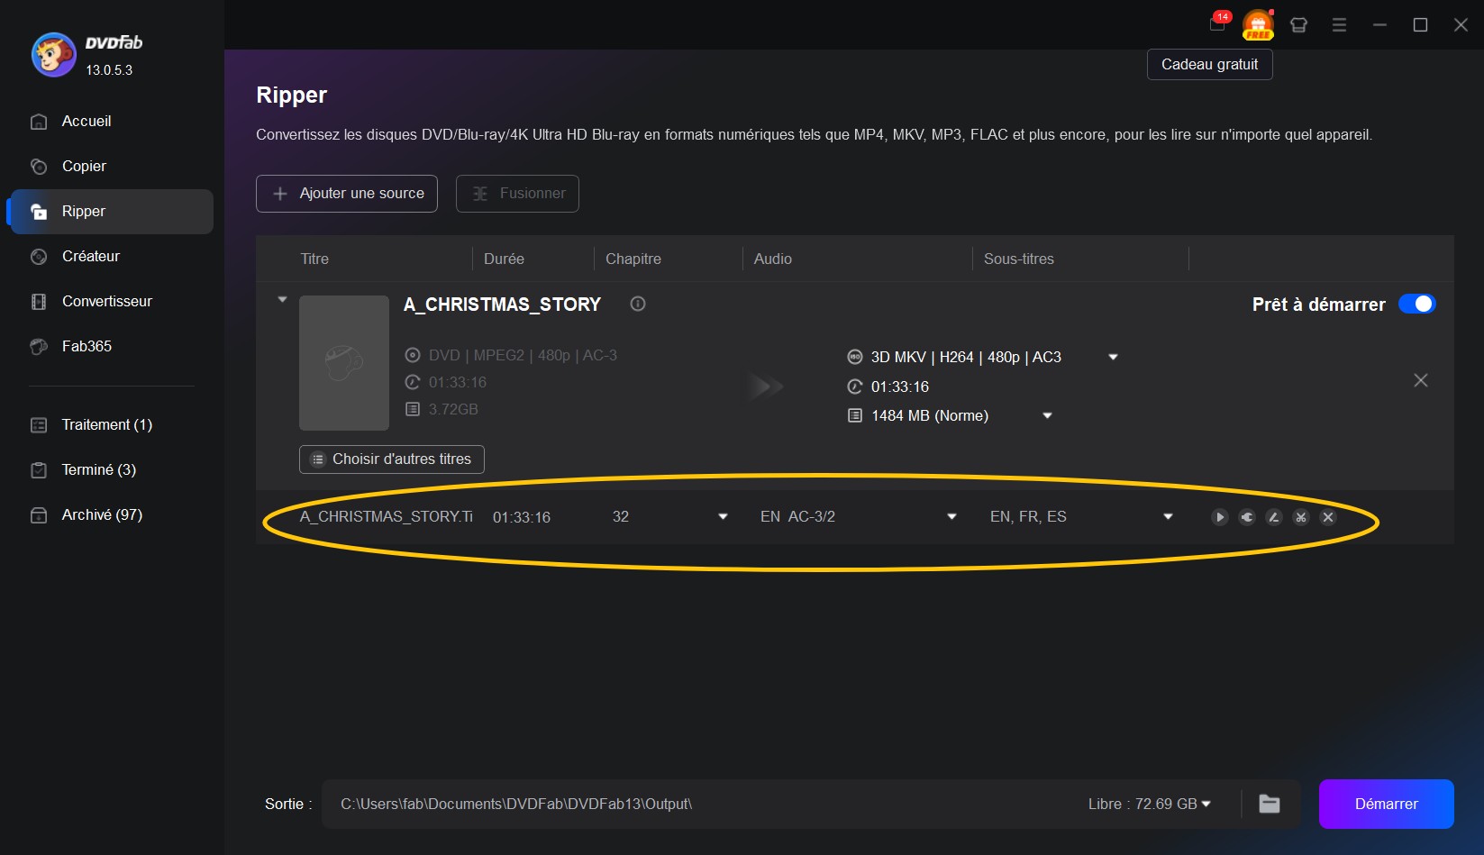Preview the A_CHRISTMAS_STORY title playback

click(x=1219, y=517)
